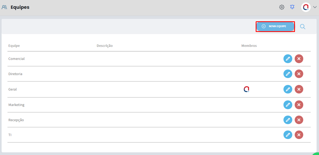Delete the Marketing team
This screenshot has width=319, height=155.
tap(299, 105)
